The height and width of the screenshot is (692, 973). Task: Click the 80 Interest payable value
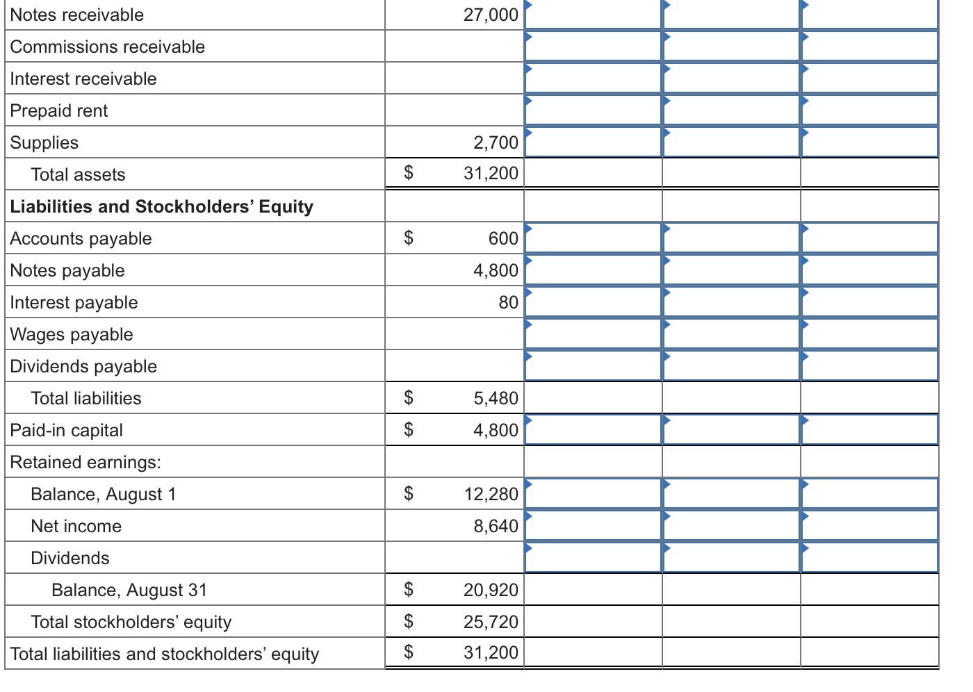[508, 302]
